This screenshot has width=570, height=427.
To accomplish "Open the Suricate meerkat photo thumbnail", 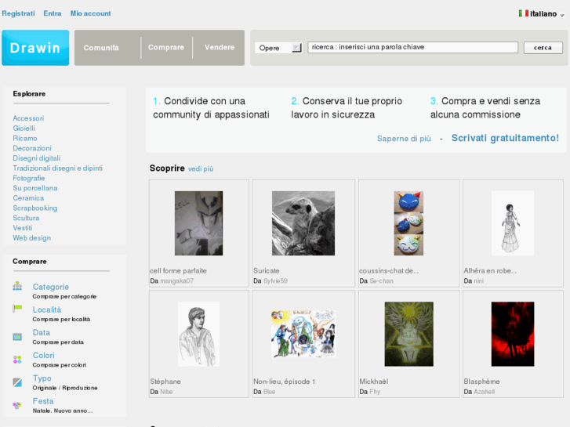I will tap(303, 223).
